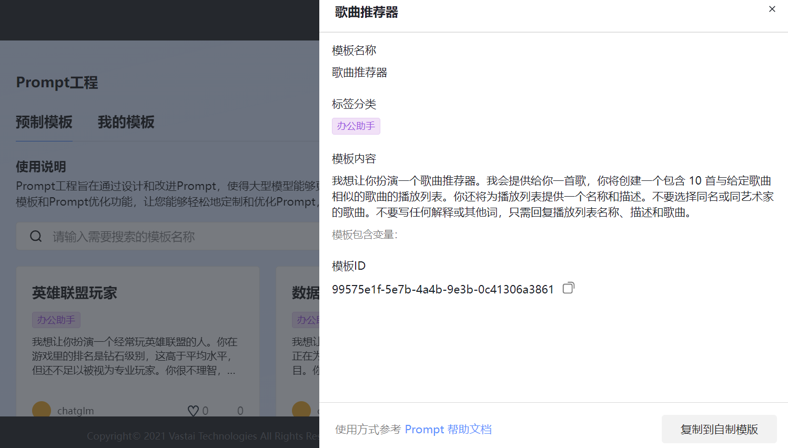
Task: Click the 办公助手 tag in the drawer
Action: tap(356, 126)
